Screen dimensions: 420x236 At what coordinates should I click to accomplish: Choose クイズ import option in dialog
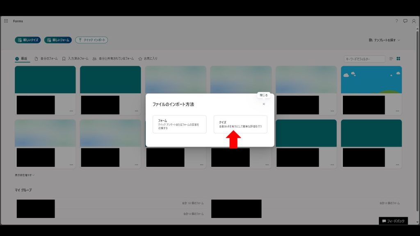[240, 124]
